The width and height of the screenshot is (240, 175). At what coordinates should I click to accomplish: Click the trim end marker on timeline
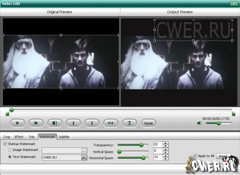click(x=234, y=114)
